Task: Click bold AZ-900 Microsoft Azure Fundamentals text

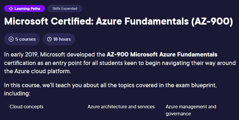Action: click(162, 54)
